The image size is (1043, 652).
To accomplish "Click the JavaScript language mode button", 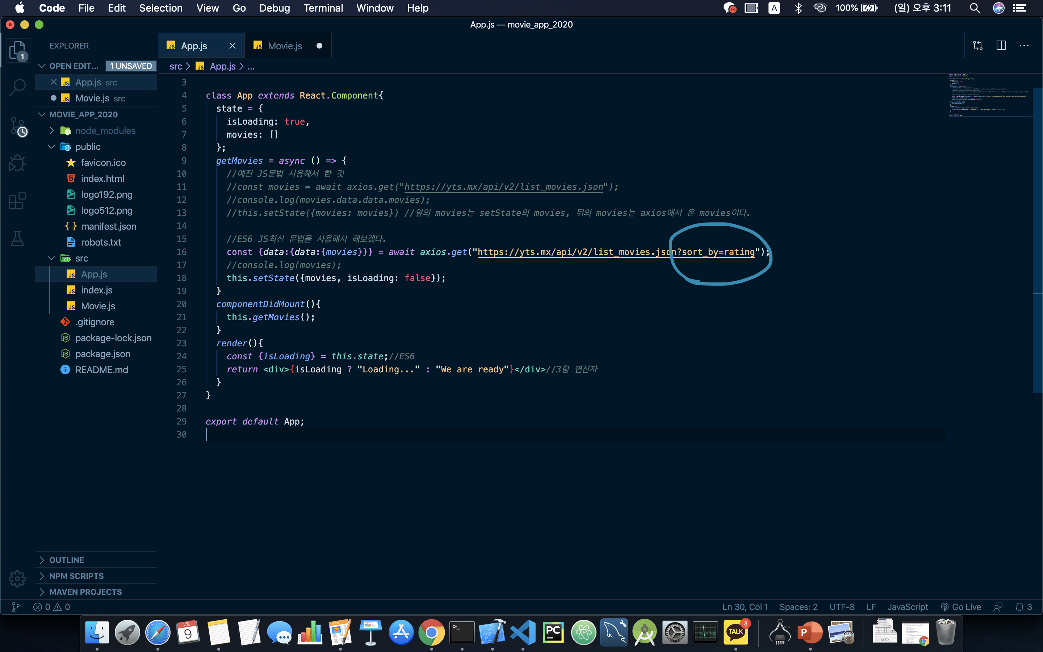I will click(x=907, y=607).
